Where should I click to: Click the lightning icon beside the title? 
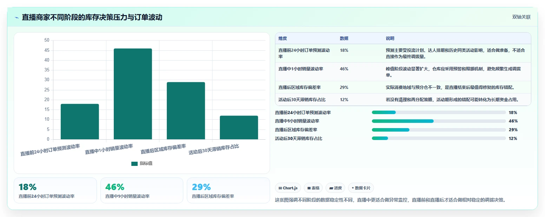pos(17,17)
